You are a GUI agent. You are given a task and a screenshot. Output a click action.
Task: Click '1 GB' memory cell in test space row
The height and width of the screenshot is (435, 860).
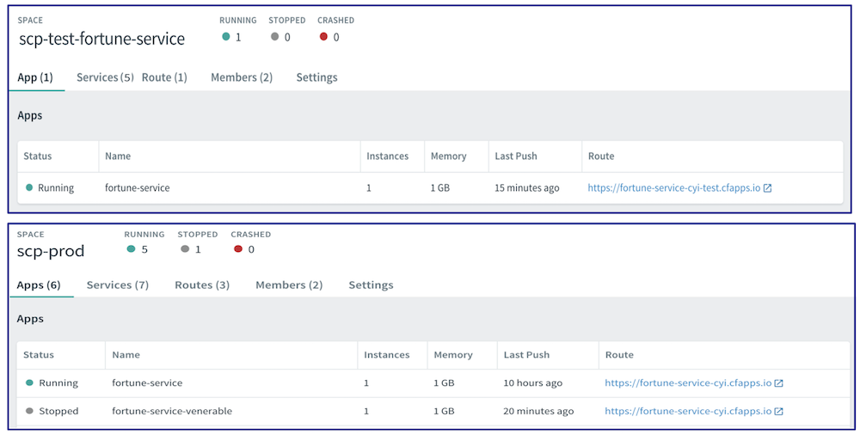point(439,187)
